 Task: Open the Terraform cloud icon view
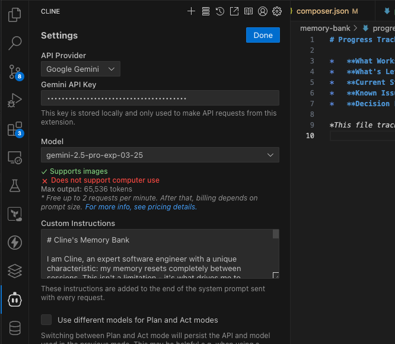[15, 214]
